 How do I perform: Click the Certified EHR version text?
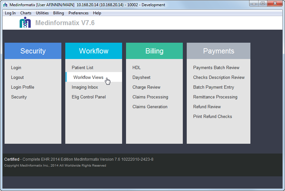(79, 159)
